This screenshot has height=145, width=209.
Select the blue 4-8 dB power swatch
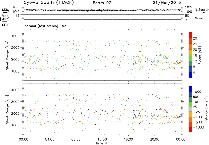pyautogui.click(x=190, y=70)
